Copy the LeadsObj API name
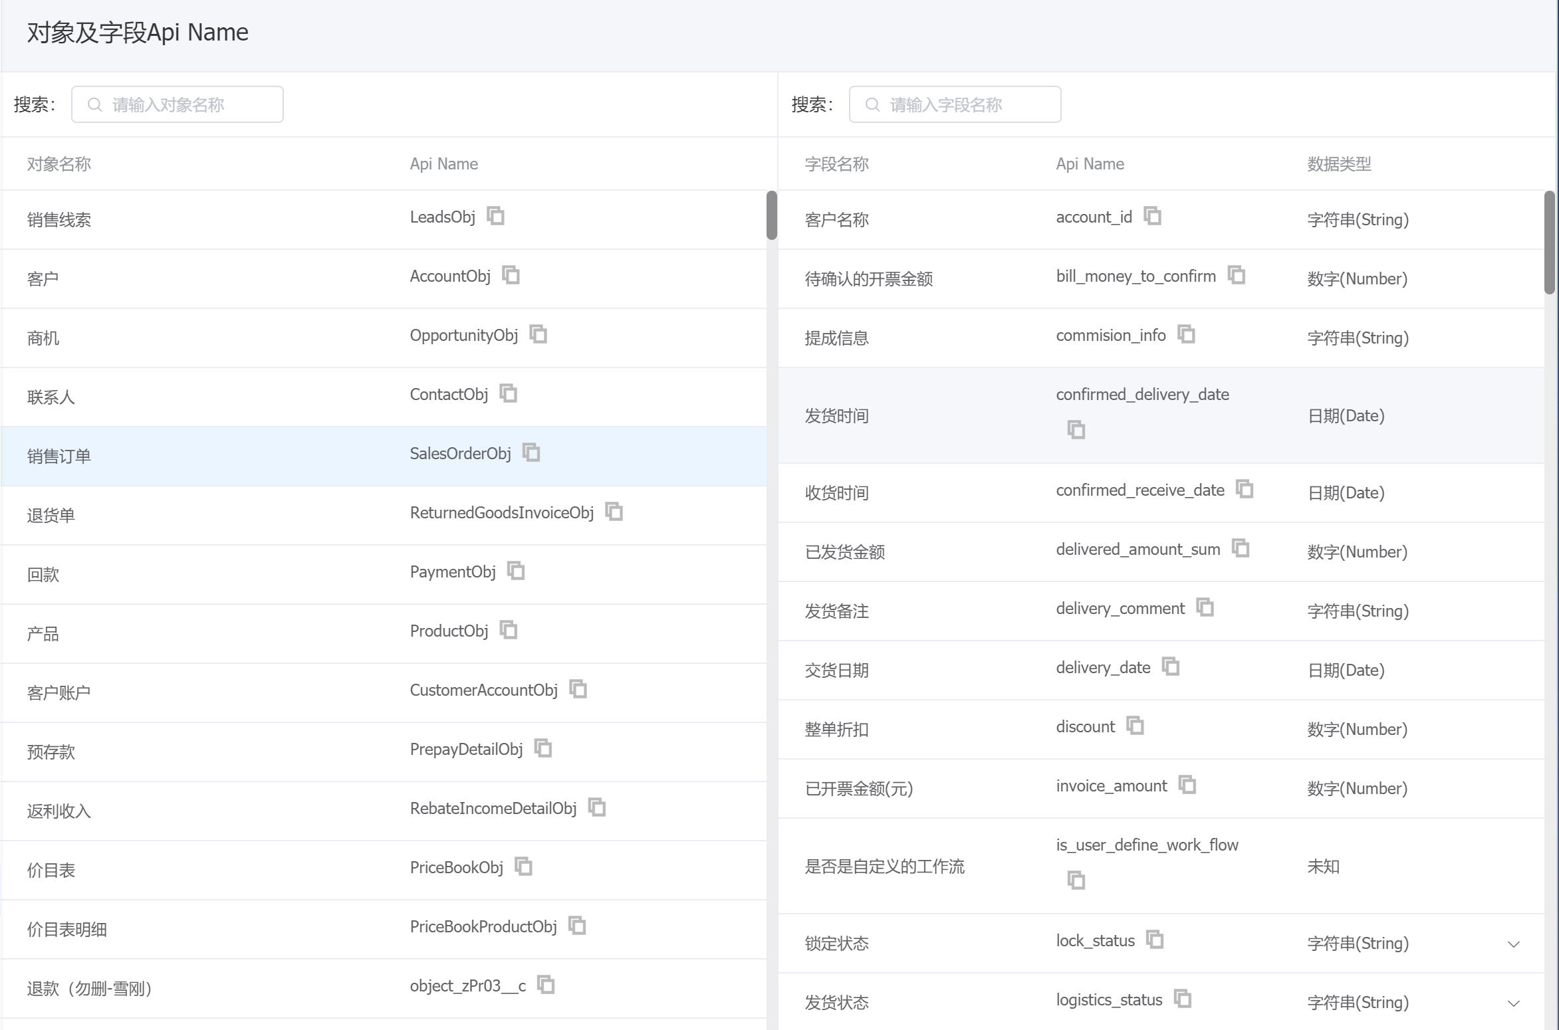The image size is (1559, 1030). tap(496, 216)
